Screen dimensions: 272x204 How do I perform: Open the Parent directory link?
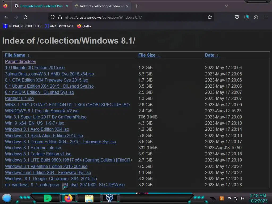click(21, 62)
